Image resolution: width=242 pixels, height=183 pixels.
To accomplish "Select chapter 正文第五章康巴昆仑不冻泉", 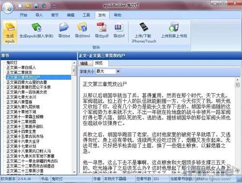I will coord(29,87).
